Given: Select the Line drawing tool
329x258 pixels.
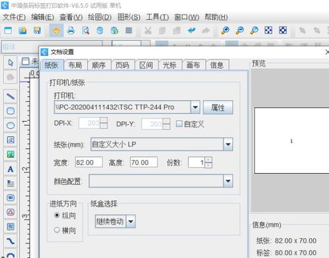Looking at the screenshot, I should tap(11, 96).
